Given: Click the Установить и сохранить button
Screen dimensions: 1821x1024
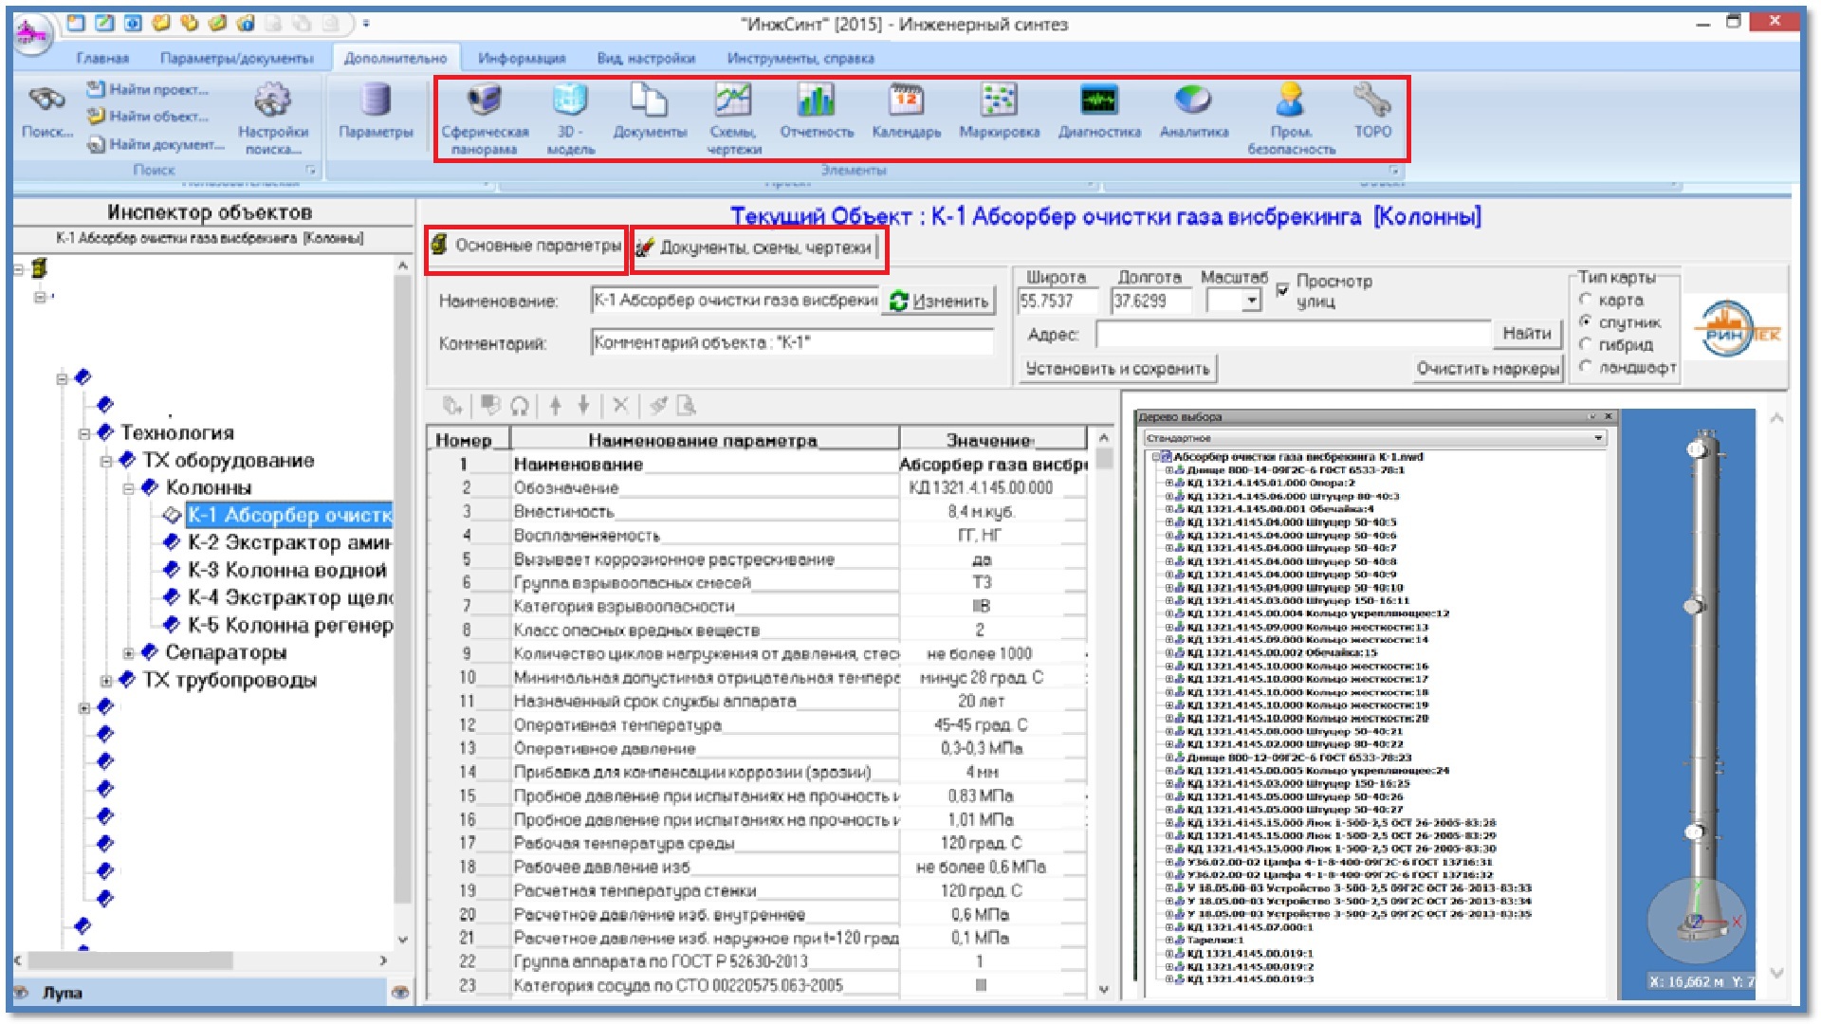Looking at the screenshot, I should [x=1117, y=369].
